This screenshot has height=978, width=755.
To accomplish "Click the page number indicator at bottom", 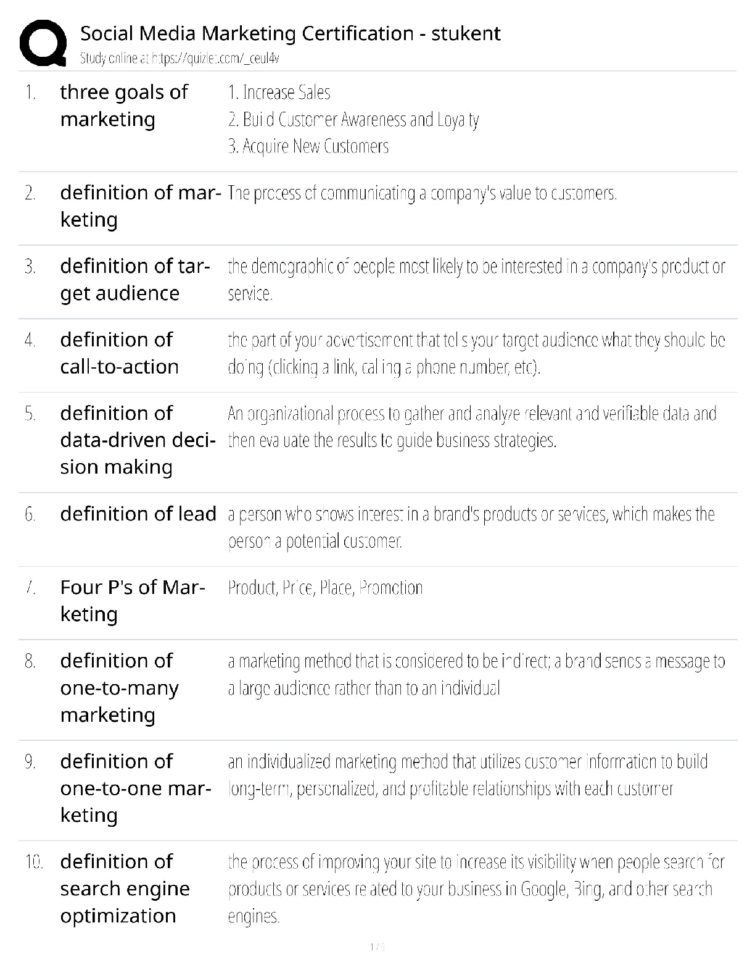I will coord(377,947).
